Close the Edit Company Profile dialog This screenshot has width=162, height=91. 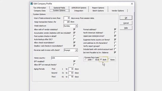132,4
